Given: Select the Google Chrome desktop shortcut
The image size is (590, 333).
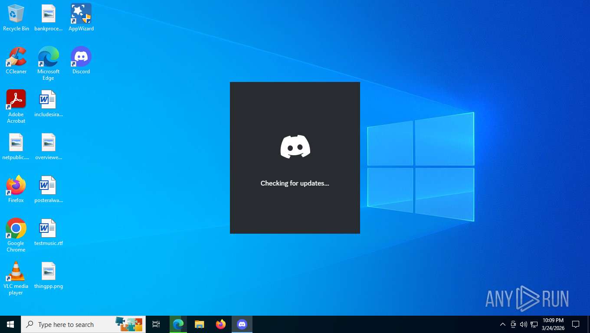Looking at the screenshot, I should (16, 235).
